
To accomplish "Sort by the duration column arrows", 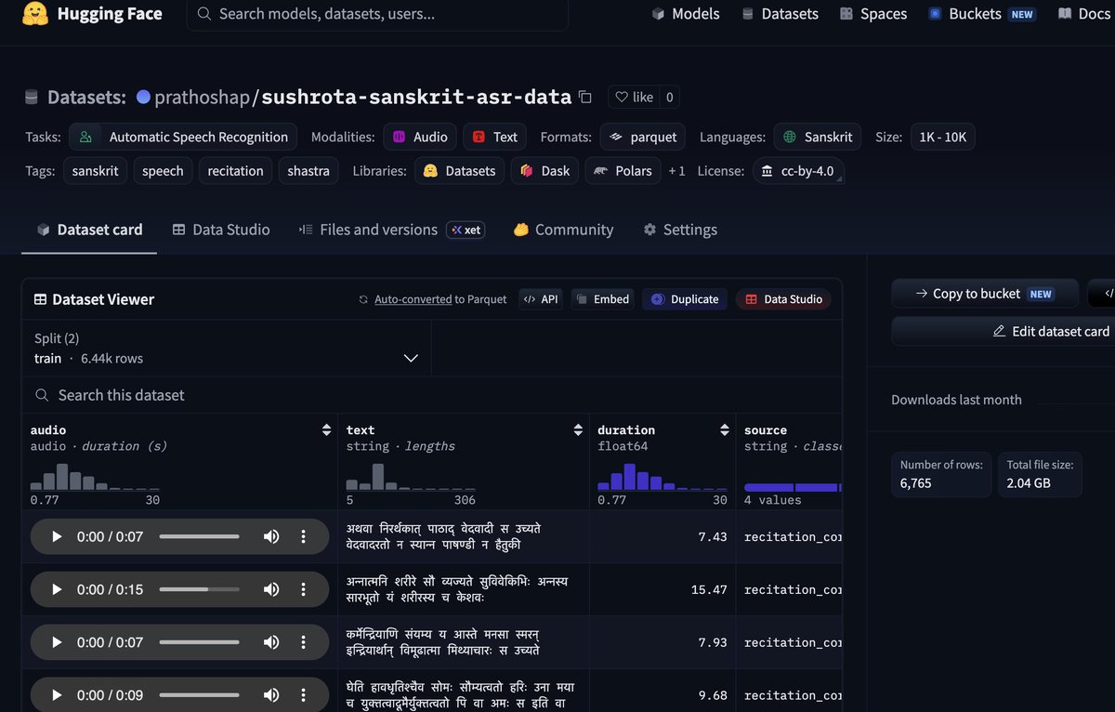I will [724, 429].
